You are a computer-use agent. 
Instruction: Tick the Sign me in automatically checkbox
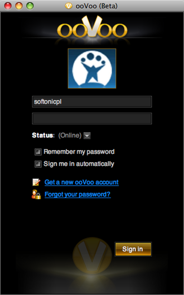click(x=38, y=164)
